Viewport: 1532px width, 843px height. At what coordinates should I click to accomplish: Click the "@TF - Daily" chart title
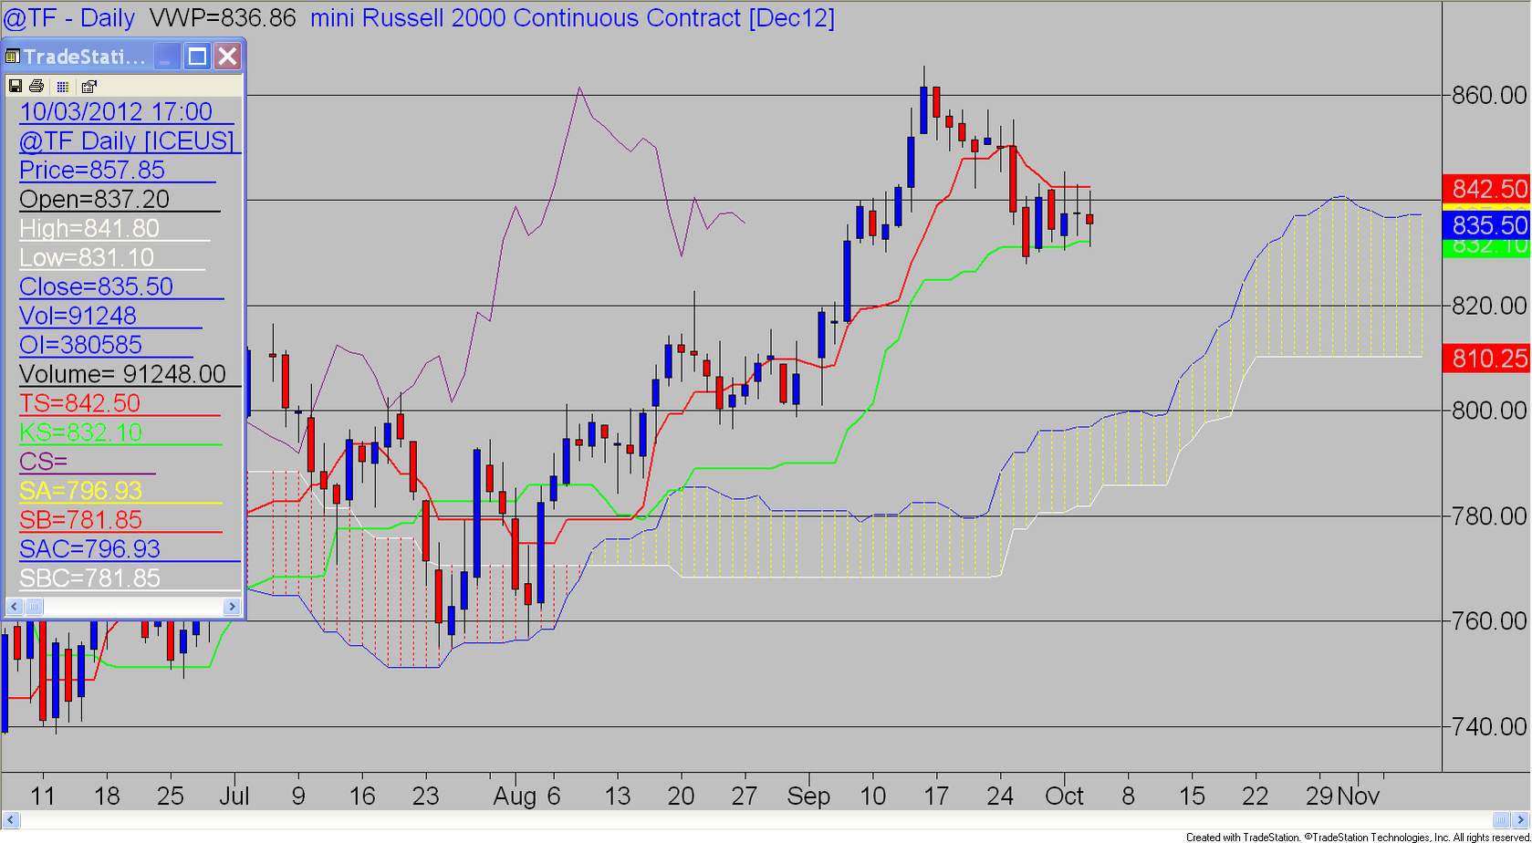(x=70, y=18)
